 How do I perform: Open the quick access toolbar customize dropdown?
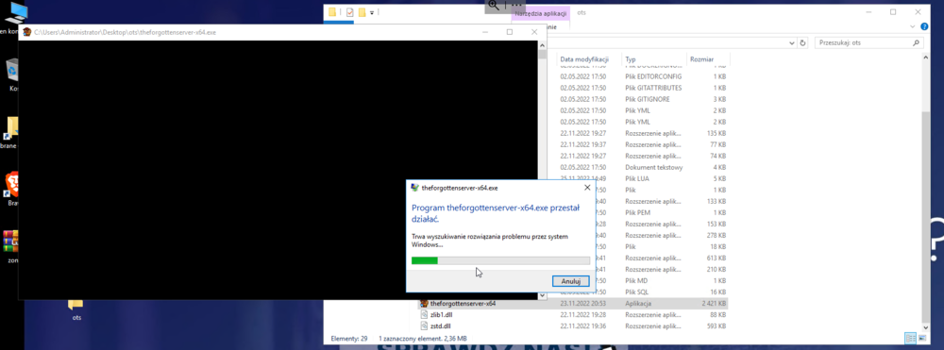tap(372, 12)
